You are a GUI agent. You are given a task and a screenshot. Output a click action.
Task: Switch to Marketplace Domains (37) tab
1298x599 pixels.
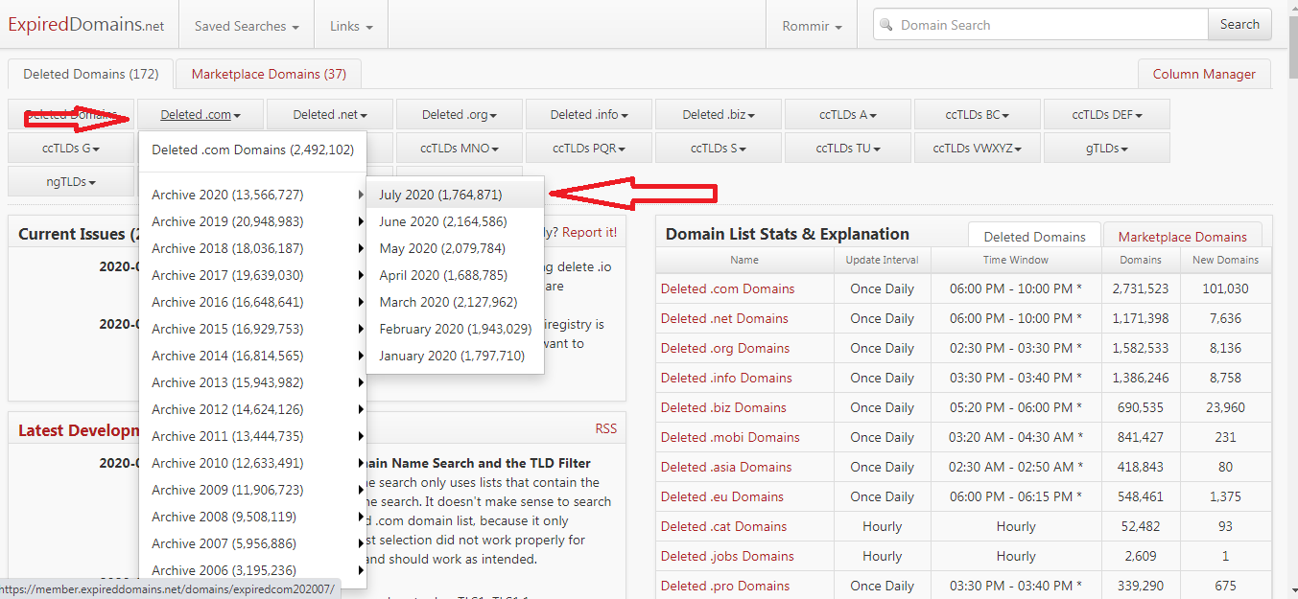[269, 74]
